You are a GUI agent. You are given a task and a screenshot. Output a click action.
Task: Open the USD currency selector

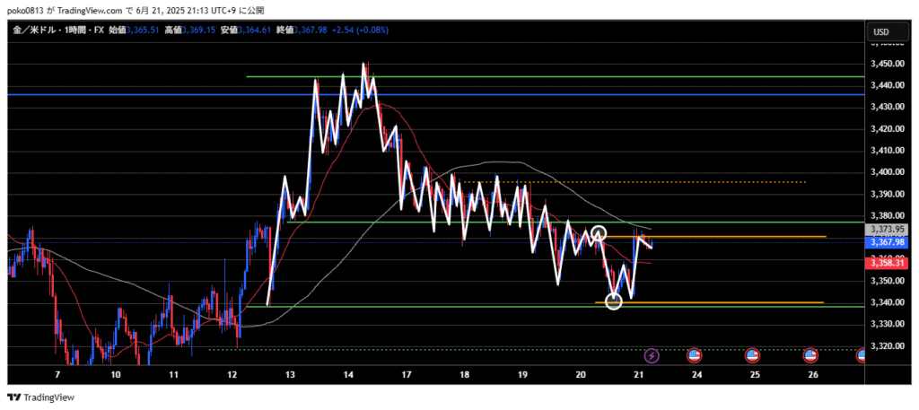click(880, 32)
